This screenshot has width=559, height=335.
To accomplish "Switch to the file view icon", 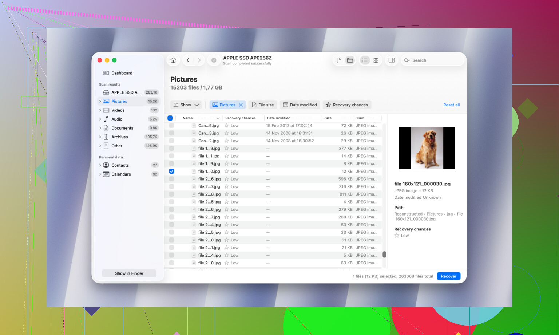I will pos(339,60).
